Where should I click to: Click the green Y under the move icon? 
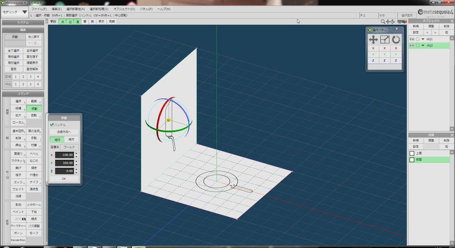373,54
